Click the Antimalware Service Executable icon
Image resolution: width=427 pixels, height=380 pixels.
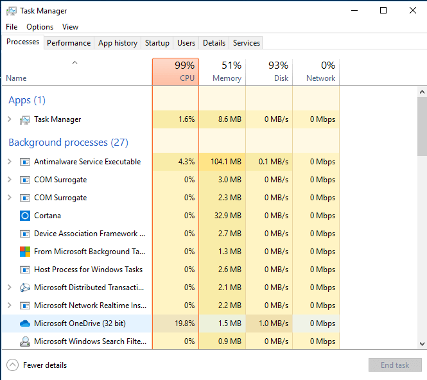[25, 162]
